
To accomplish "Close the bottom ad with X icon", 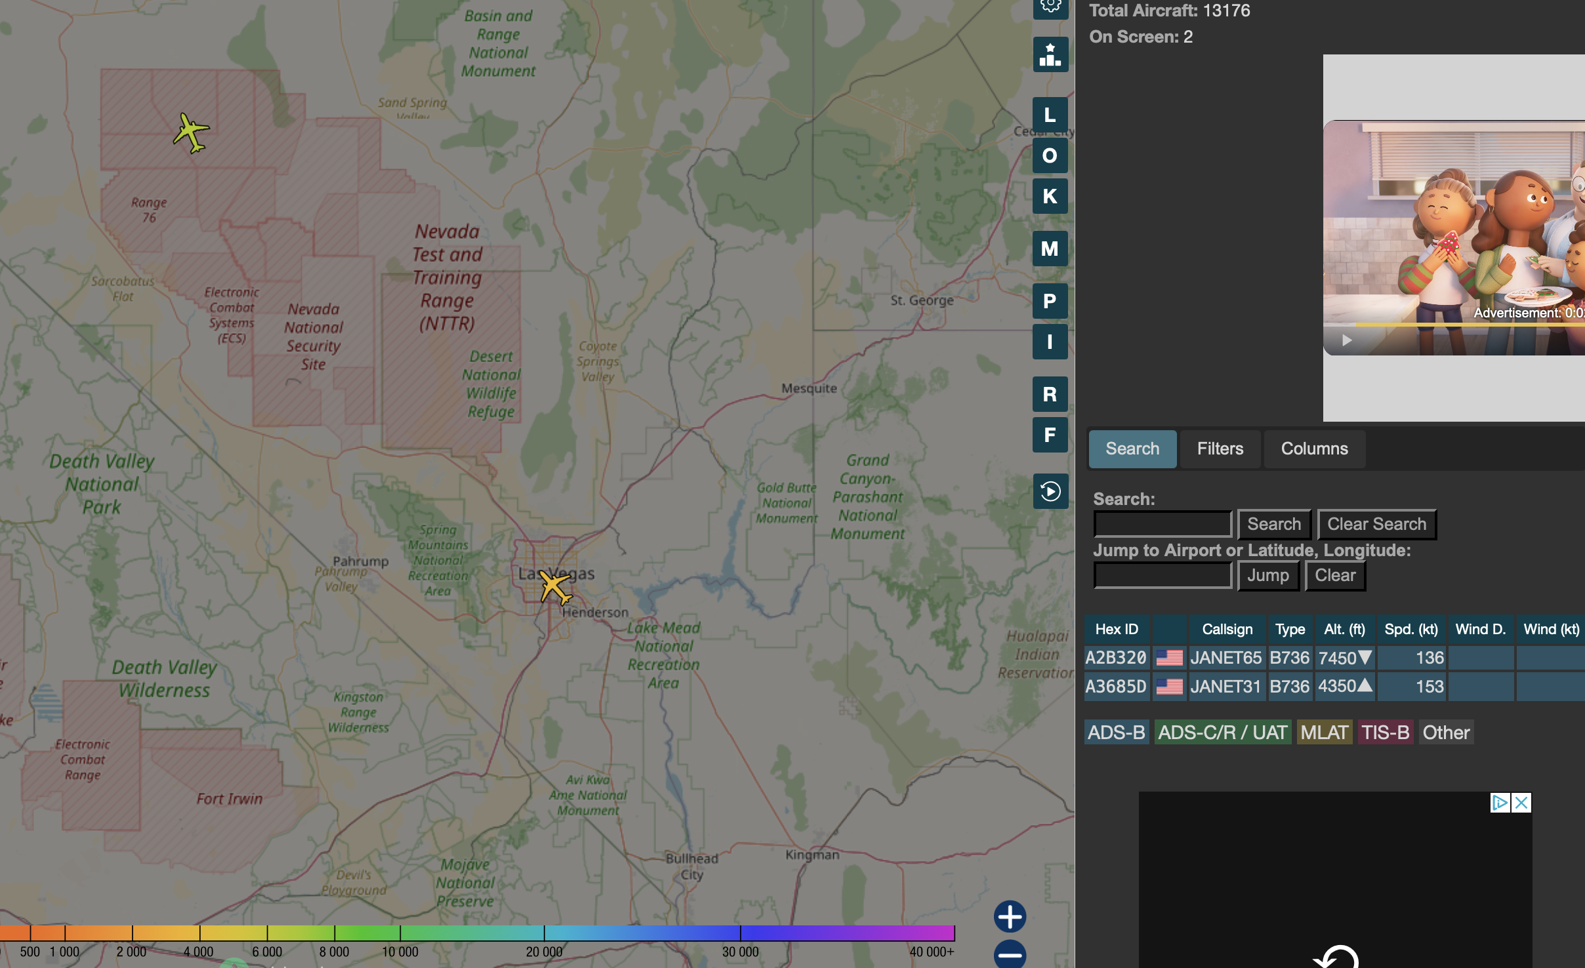I will pyautogui.click(x=1521, y=803).
